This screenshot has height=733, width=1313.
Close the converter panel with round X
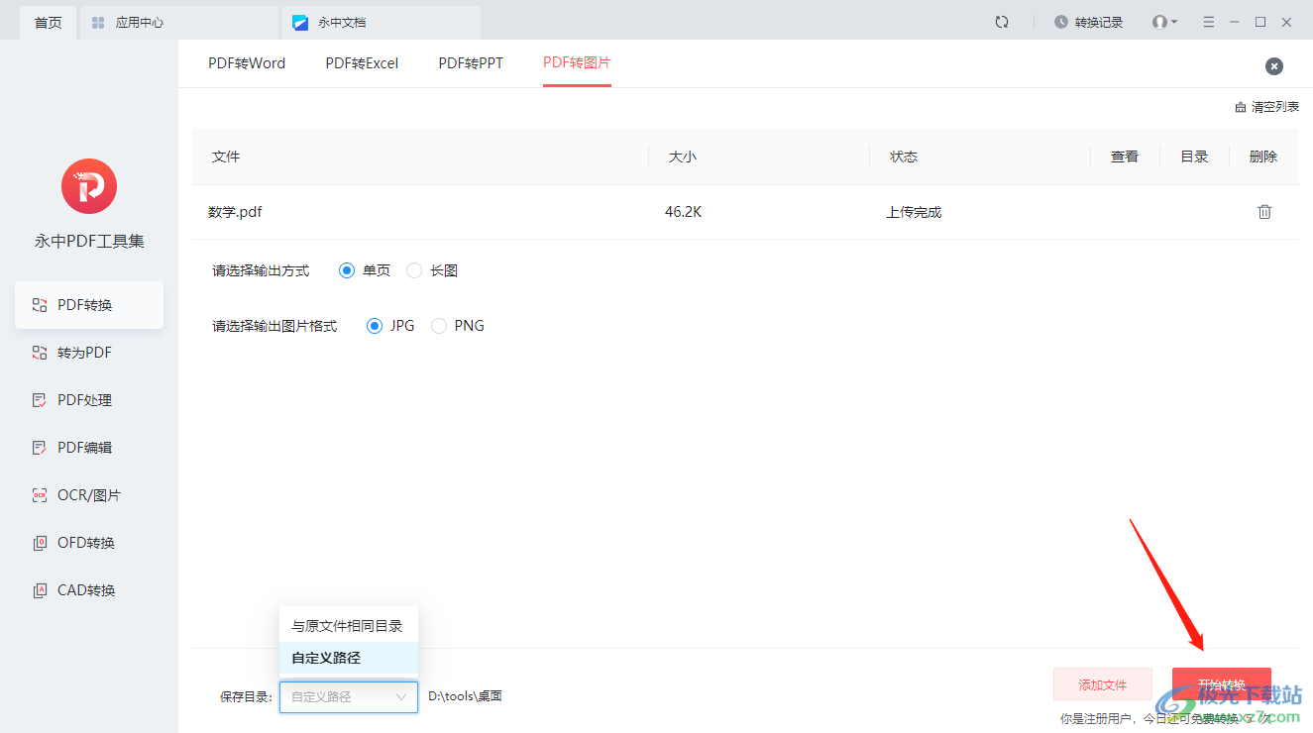[x=1274, y=66]
